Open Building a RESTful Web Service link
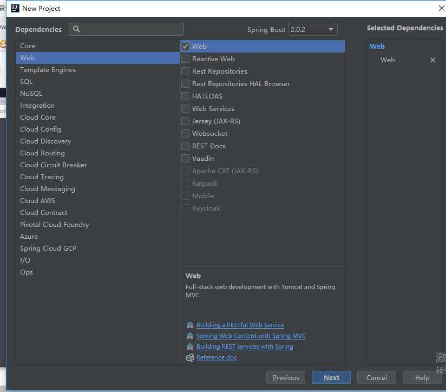Image resolution: width=446 pixels, height=392 pixels. (240, 325)
